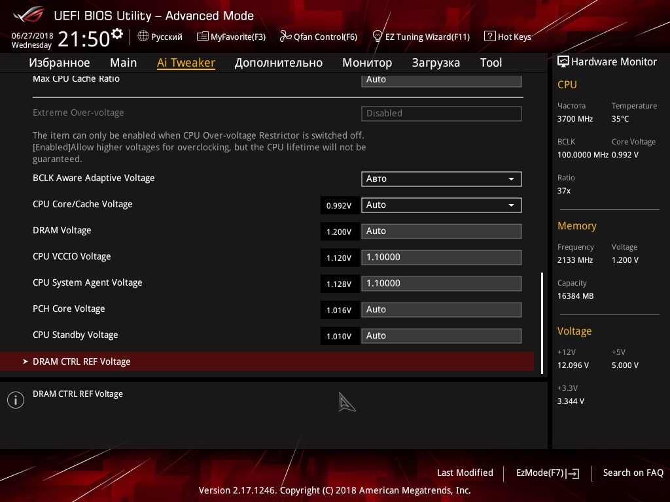Open CPU Core/Cache Voltage dropdown
Image resolution: width=670 pixels, height=502 pixels.
pyautogui.click(x=442, y=205)
